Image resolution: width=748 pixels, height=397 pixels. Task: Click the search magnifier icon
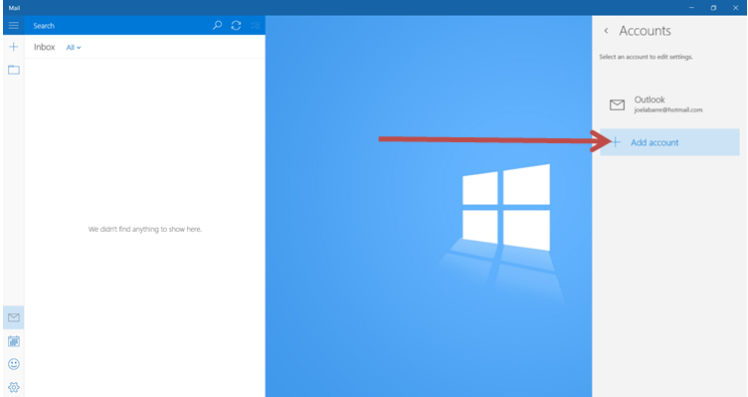tap(217, 25)
